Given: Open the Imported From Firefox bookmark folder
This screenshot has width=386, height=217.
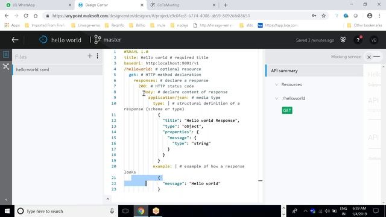Looking at the screenshot, I should coord(45,25).
